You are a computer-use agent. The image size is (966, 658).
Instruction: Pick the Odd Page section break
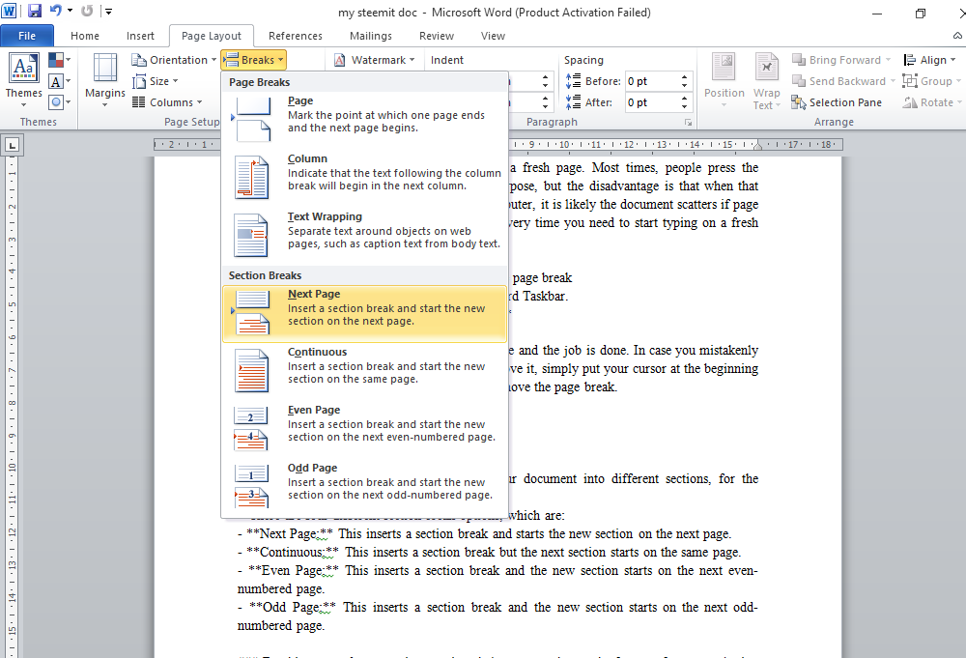coord(252,485)
